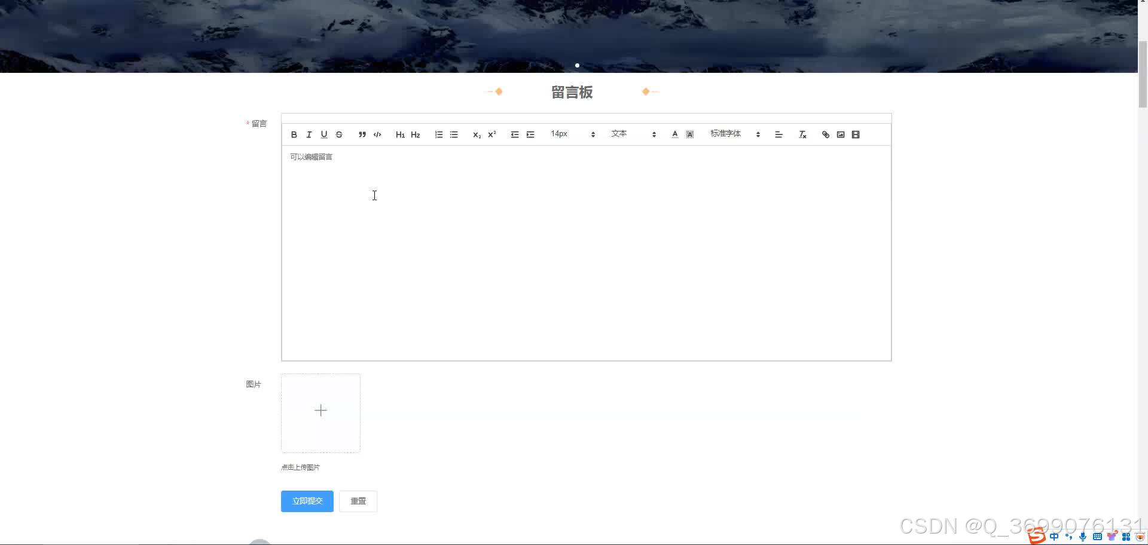Image resolution: width=1148 pixels, height=545 pixels.
Task: Click the 留言板 heading text
Action: 572,92
